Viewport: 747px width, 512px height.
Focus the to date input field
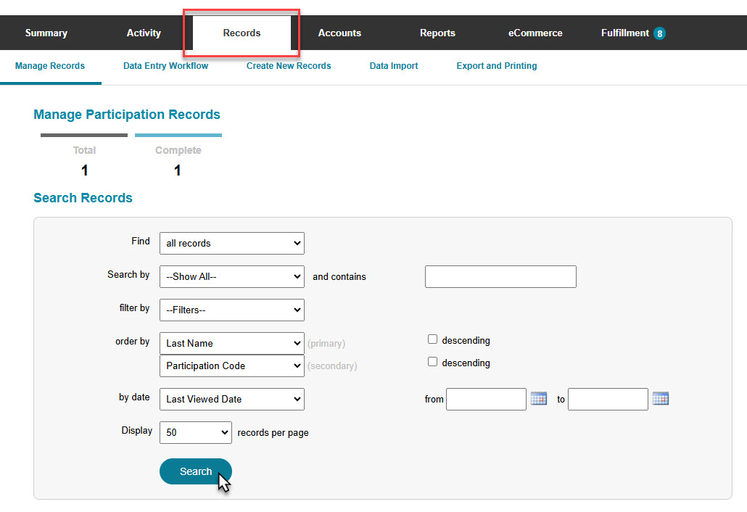coord(608,399)
